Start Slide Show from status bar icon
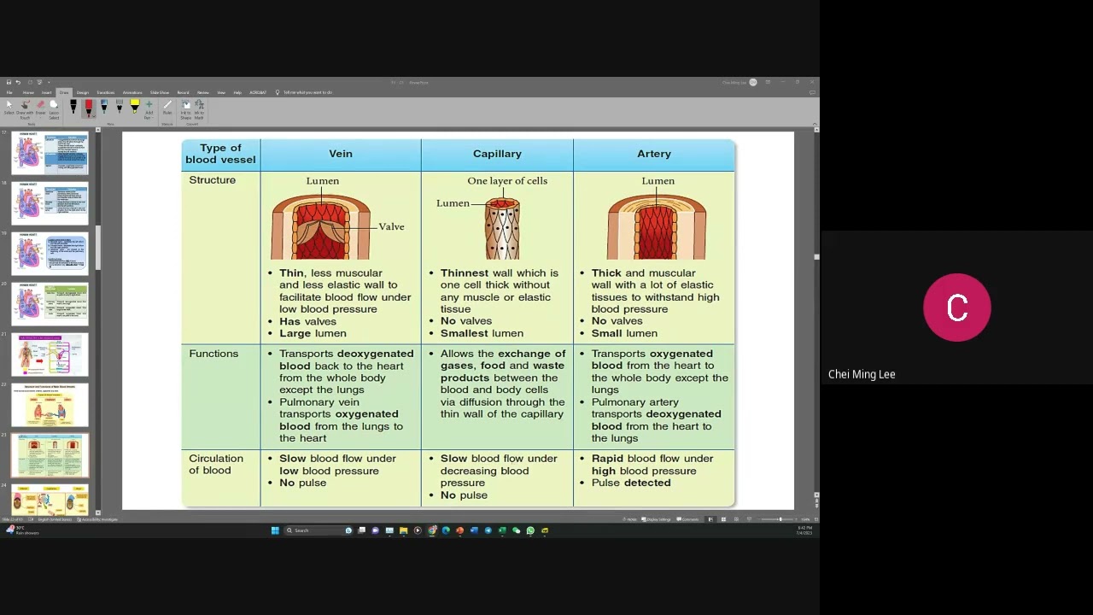 coord(750,519)
